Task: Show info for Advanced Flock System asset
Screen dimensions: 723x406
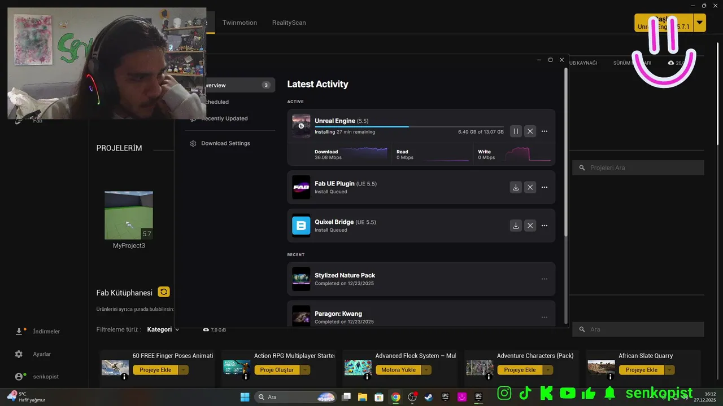Action: [x=367, y=377]
